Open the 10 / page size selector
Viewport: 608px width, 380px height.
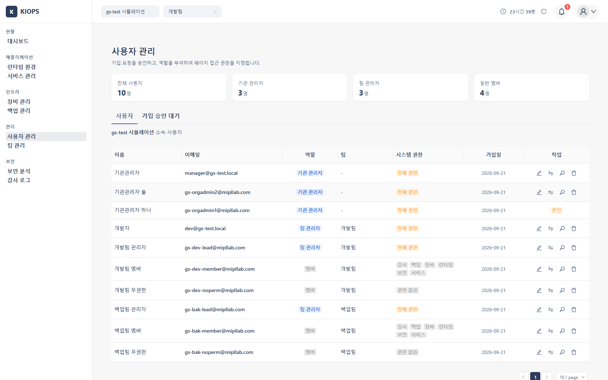pyautogui.click(x=572, y=377)
